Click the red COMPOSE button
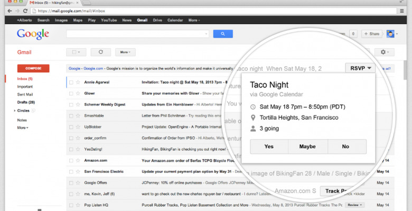Screen dimensions: 412x211 (x=33, y=68)
